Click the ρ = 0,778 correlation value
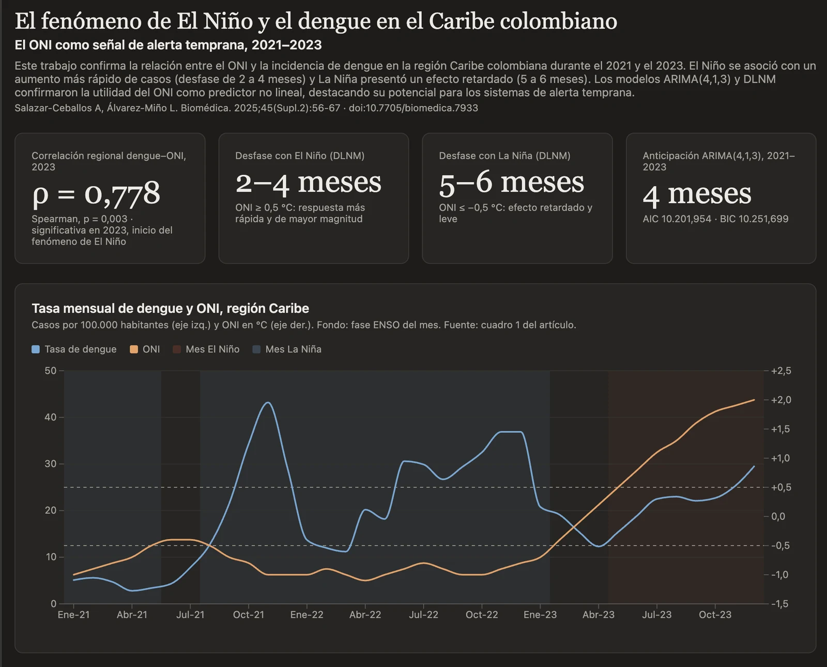This screenshot has width=827, height=667. click(96, 194)
